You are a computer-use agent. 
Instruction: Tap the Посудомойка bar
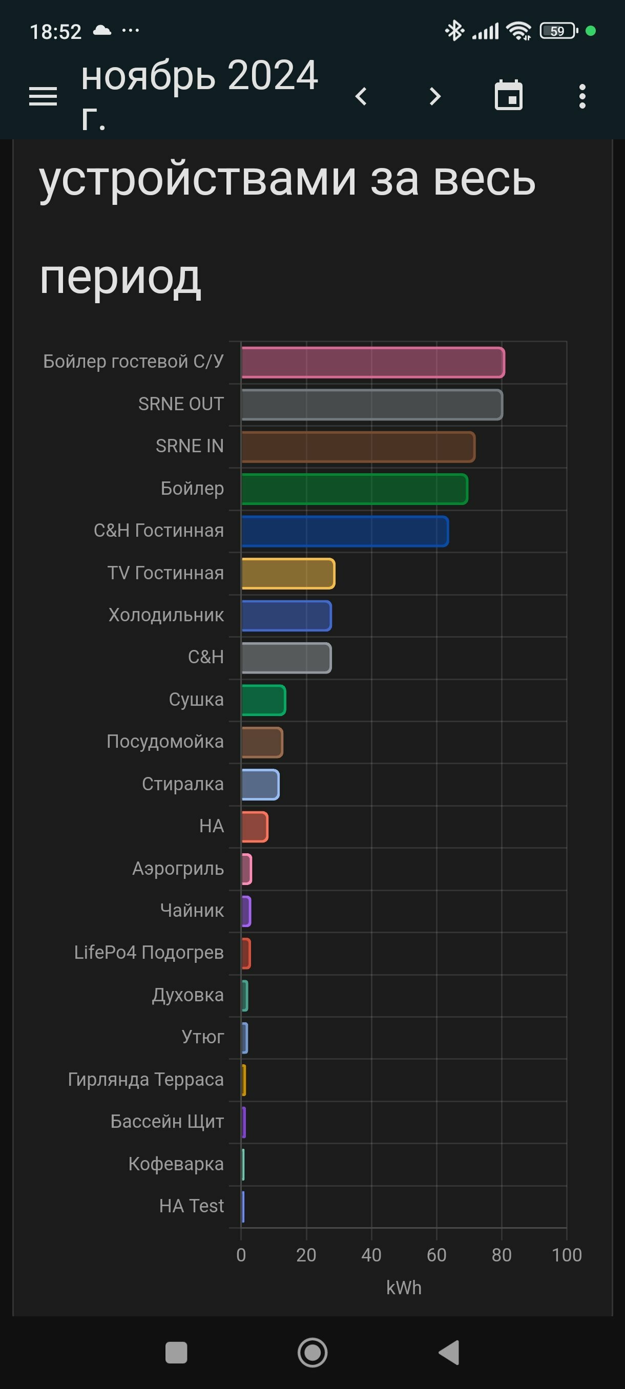pyautogui.click(x=262, y=743)
